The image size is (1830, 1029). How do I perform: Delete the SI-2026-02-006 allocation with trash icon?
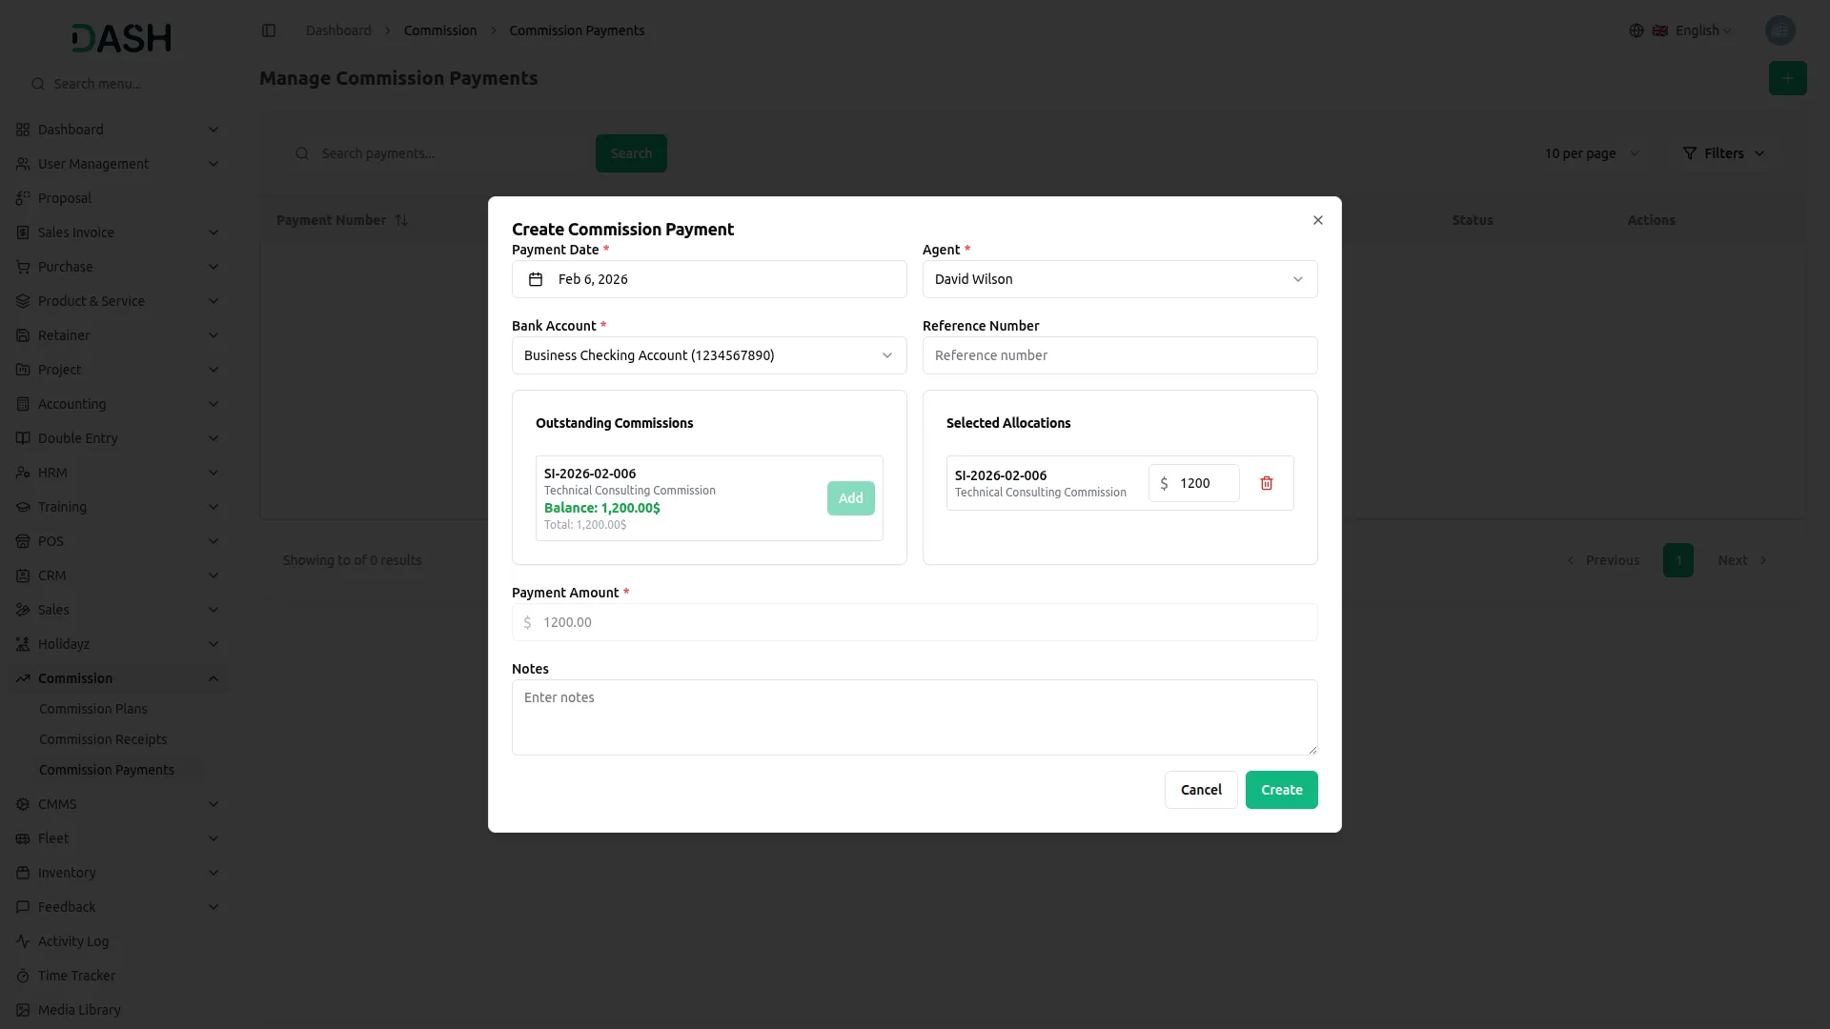tap(1267, 483)
